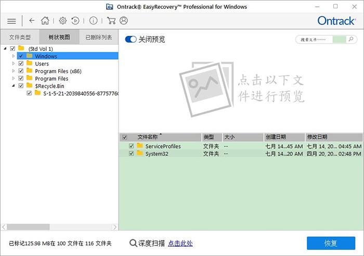Sort by 创建日期 column header
364x256 pixels.
(x=284, y=137)
